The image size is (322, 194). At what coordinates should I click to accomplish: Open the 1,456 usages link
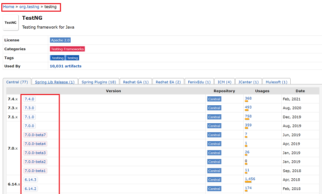(x=250, y=179)
